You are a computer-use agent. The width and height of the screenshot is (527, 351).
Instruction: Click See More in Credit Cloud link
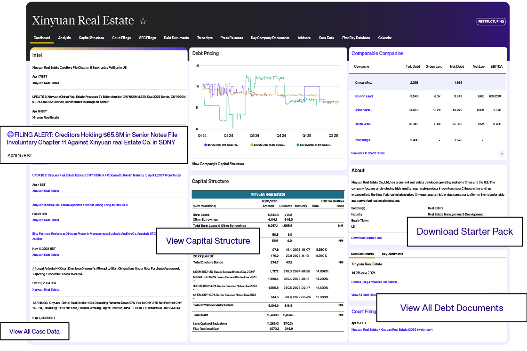367,154
